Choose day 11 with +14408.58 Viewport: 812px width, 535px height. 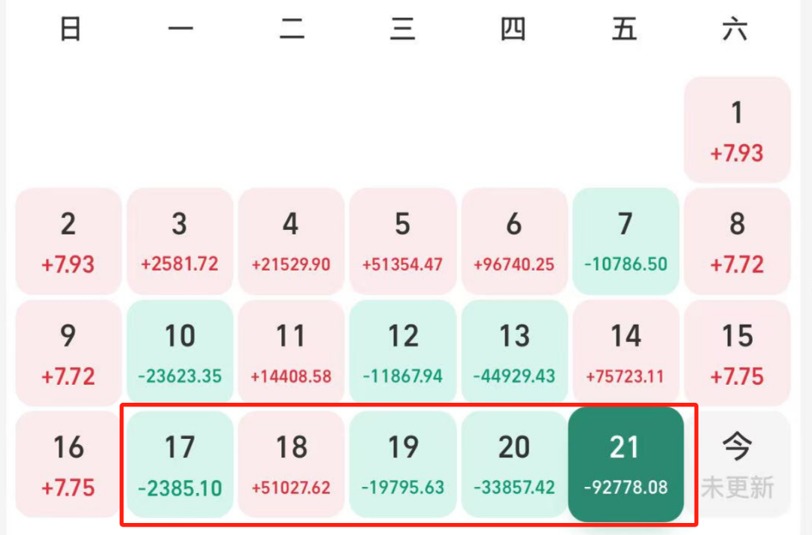point(292,353)
